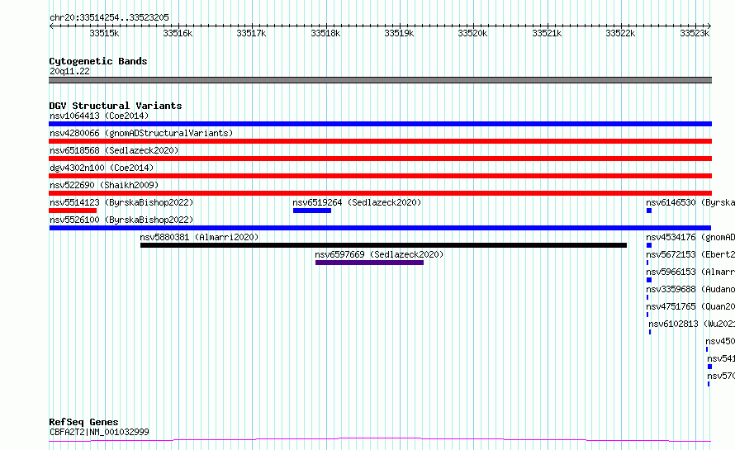735x450 pixels.
Task: Click the 33522k ruler tick label
Action: (620, 33)
